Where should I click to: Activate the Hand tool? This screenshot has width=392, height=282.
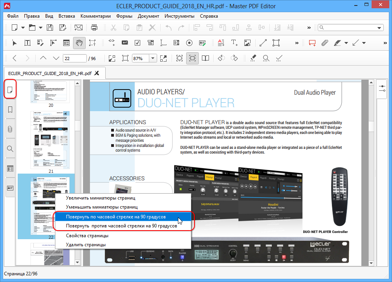[x=79, y=43]
